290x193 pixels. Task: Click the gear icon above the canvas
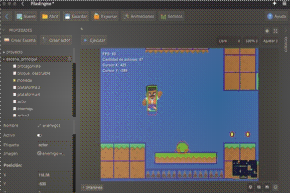click(x=267, y=31)
